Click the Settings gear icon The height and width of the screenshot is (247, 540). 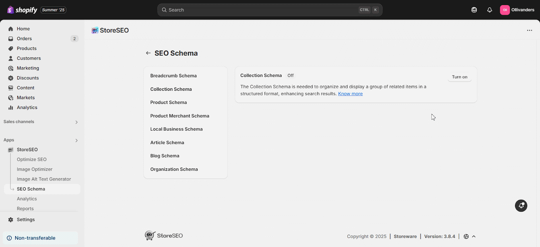(x=11, y=219)
